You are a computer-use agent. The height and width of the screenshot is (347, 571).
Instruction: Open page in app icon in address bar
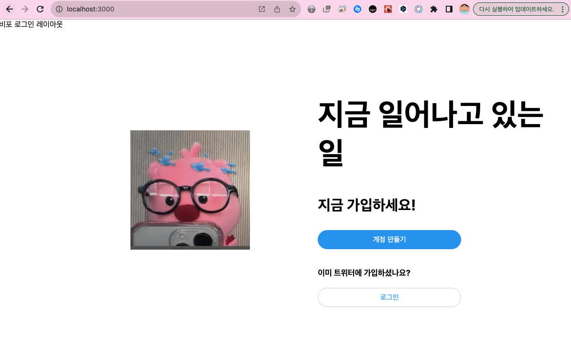point(262,9)
